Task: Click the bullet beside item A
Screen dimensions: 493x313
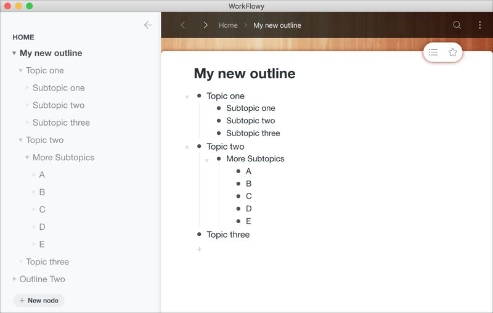Action: point(238,171)
